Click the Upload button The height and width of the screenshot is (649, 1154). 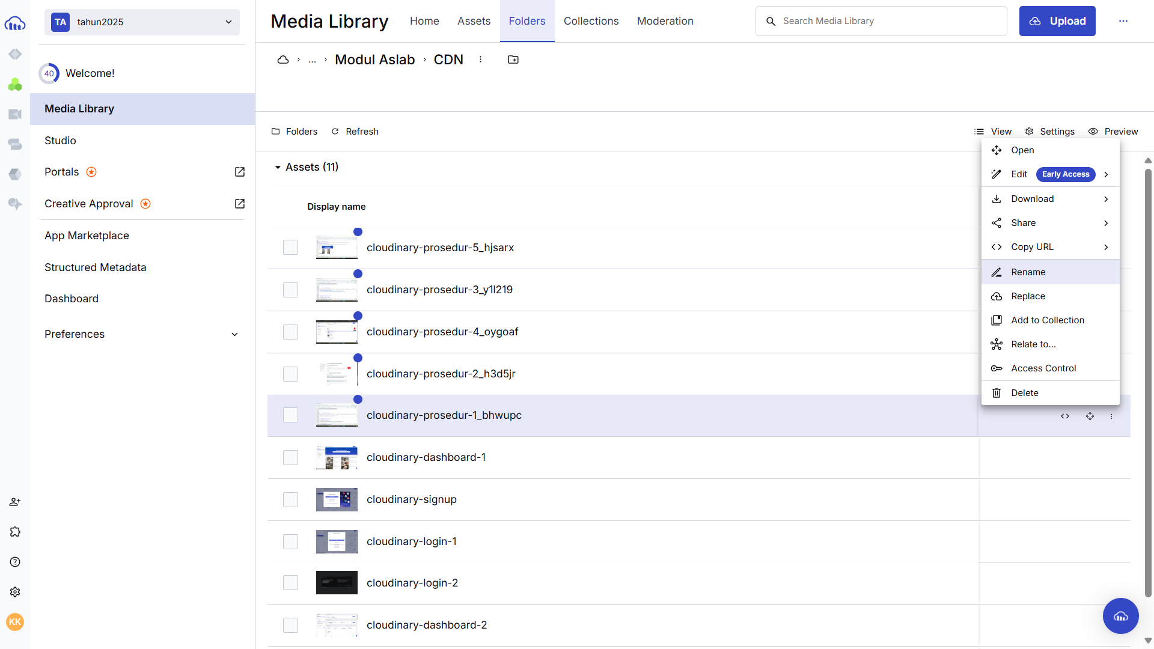coord(1057,21)
